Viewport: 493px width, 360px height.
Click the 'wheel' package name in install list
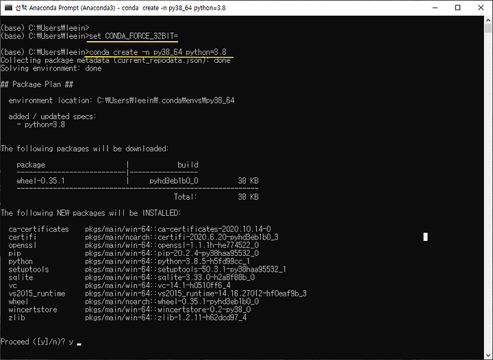18,302
